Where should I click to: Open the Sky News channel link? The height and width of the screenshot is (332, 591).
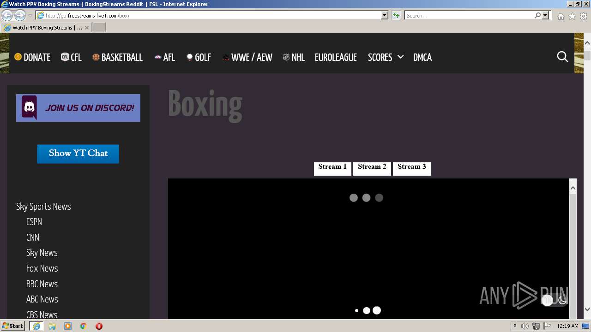click(42, 253)
